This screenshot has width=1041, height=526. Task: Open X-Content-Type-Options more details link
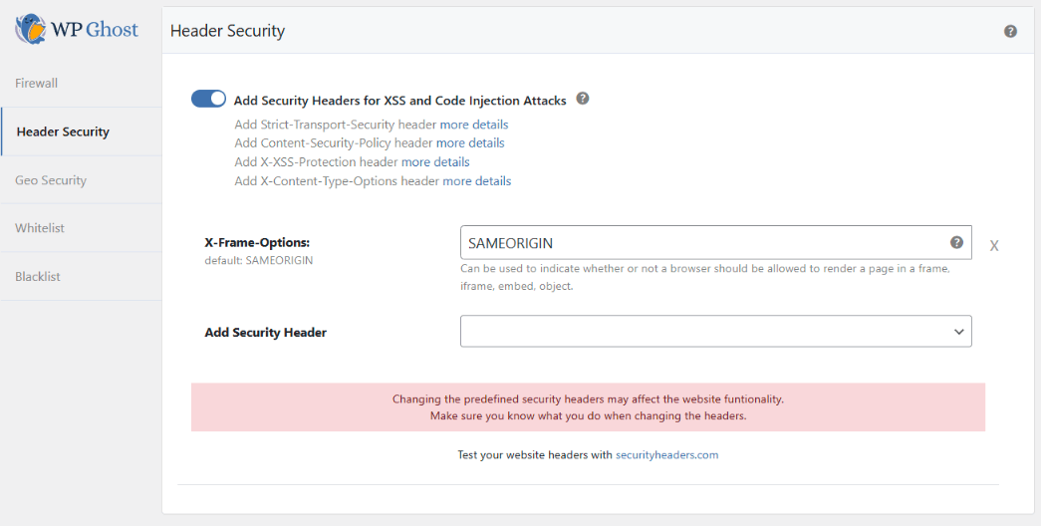click(x=477, y=180)
